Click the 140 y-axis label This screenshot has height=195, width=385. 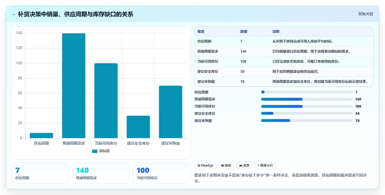coord(19,33)
